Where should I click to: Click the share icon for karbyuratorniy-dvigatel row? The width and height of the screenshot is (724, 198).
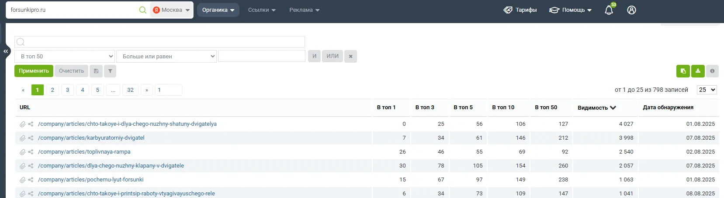point(31,138)
